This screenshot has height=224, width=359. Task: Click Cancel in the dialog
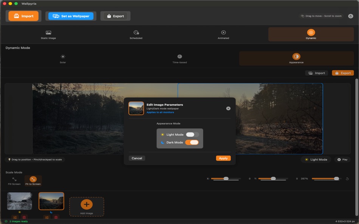pyautogui.click(x=137, y=158)
